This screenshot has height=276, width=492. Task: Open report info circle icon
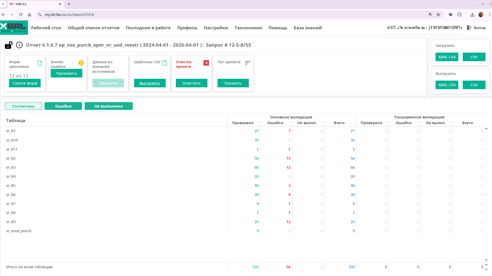pos(19,45)
